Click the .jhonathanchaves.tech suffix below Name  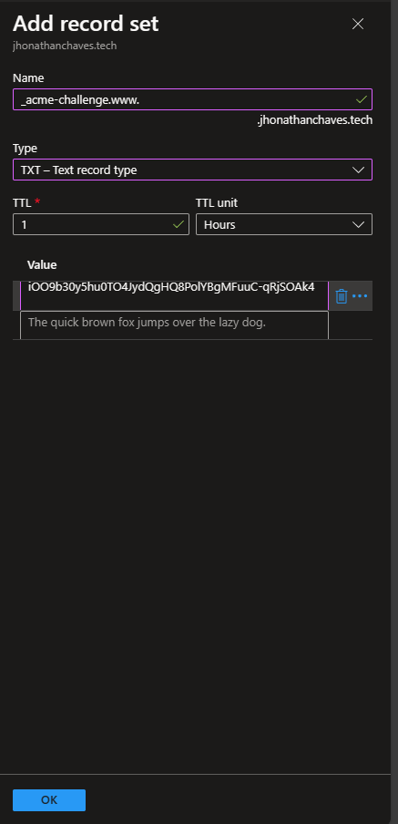[x=315, y=120]
